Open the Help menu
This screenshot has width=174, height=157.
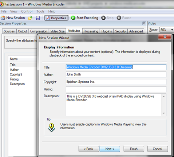pos(52,11)
